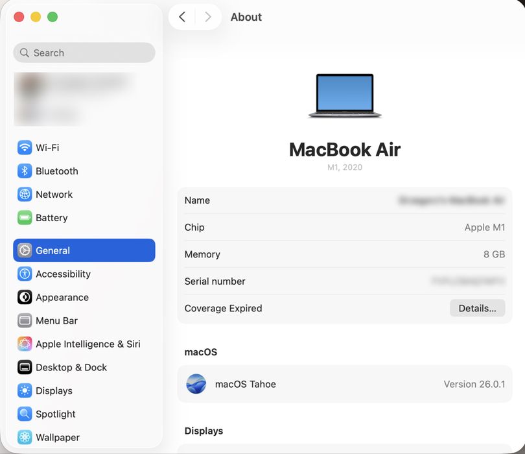Screen dimensions: 525x454
Task: Open the Menu Bar settings label
Action: pyautogui.click(x=56, y=320)
